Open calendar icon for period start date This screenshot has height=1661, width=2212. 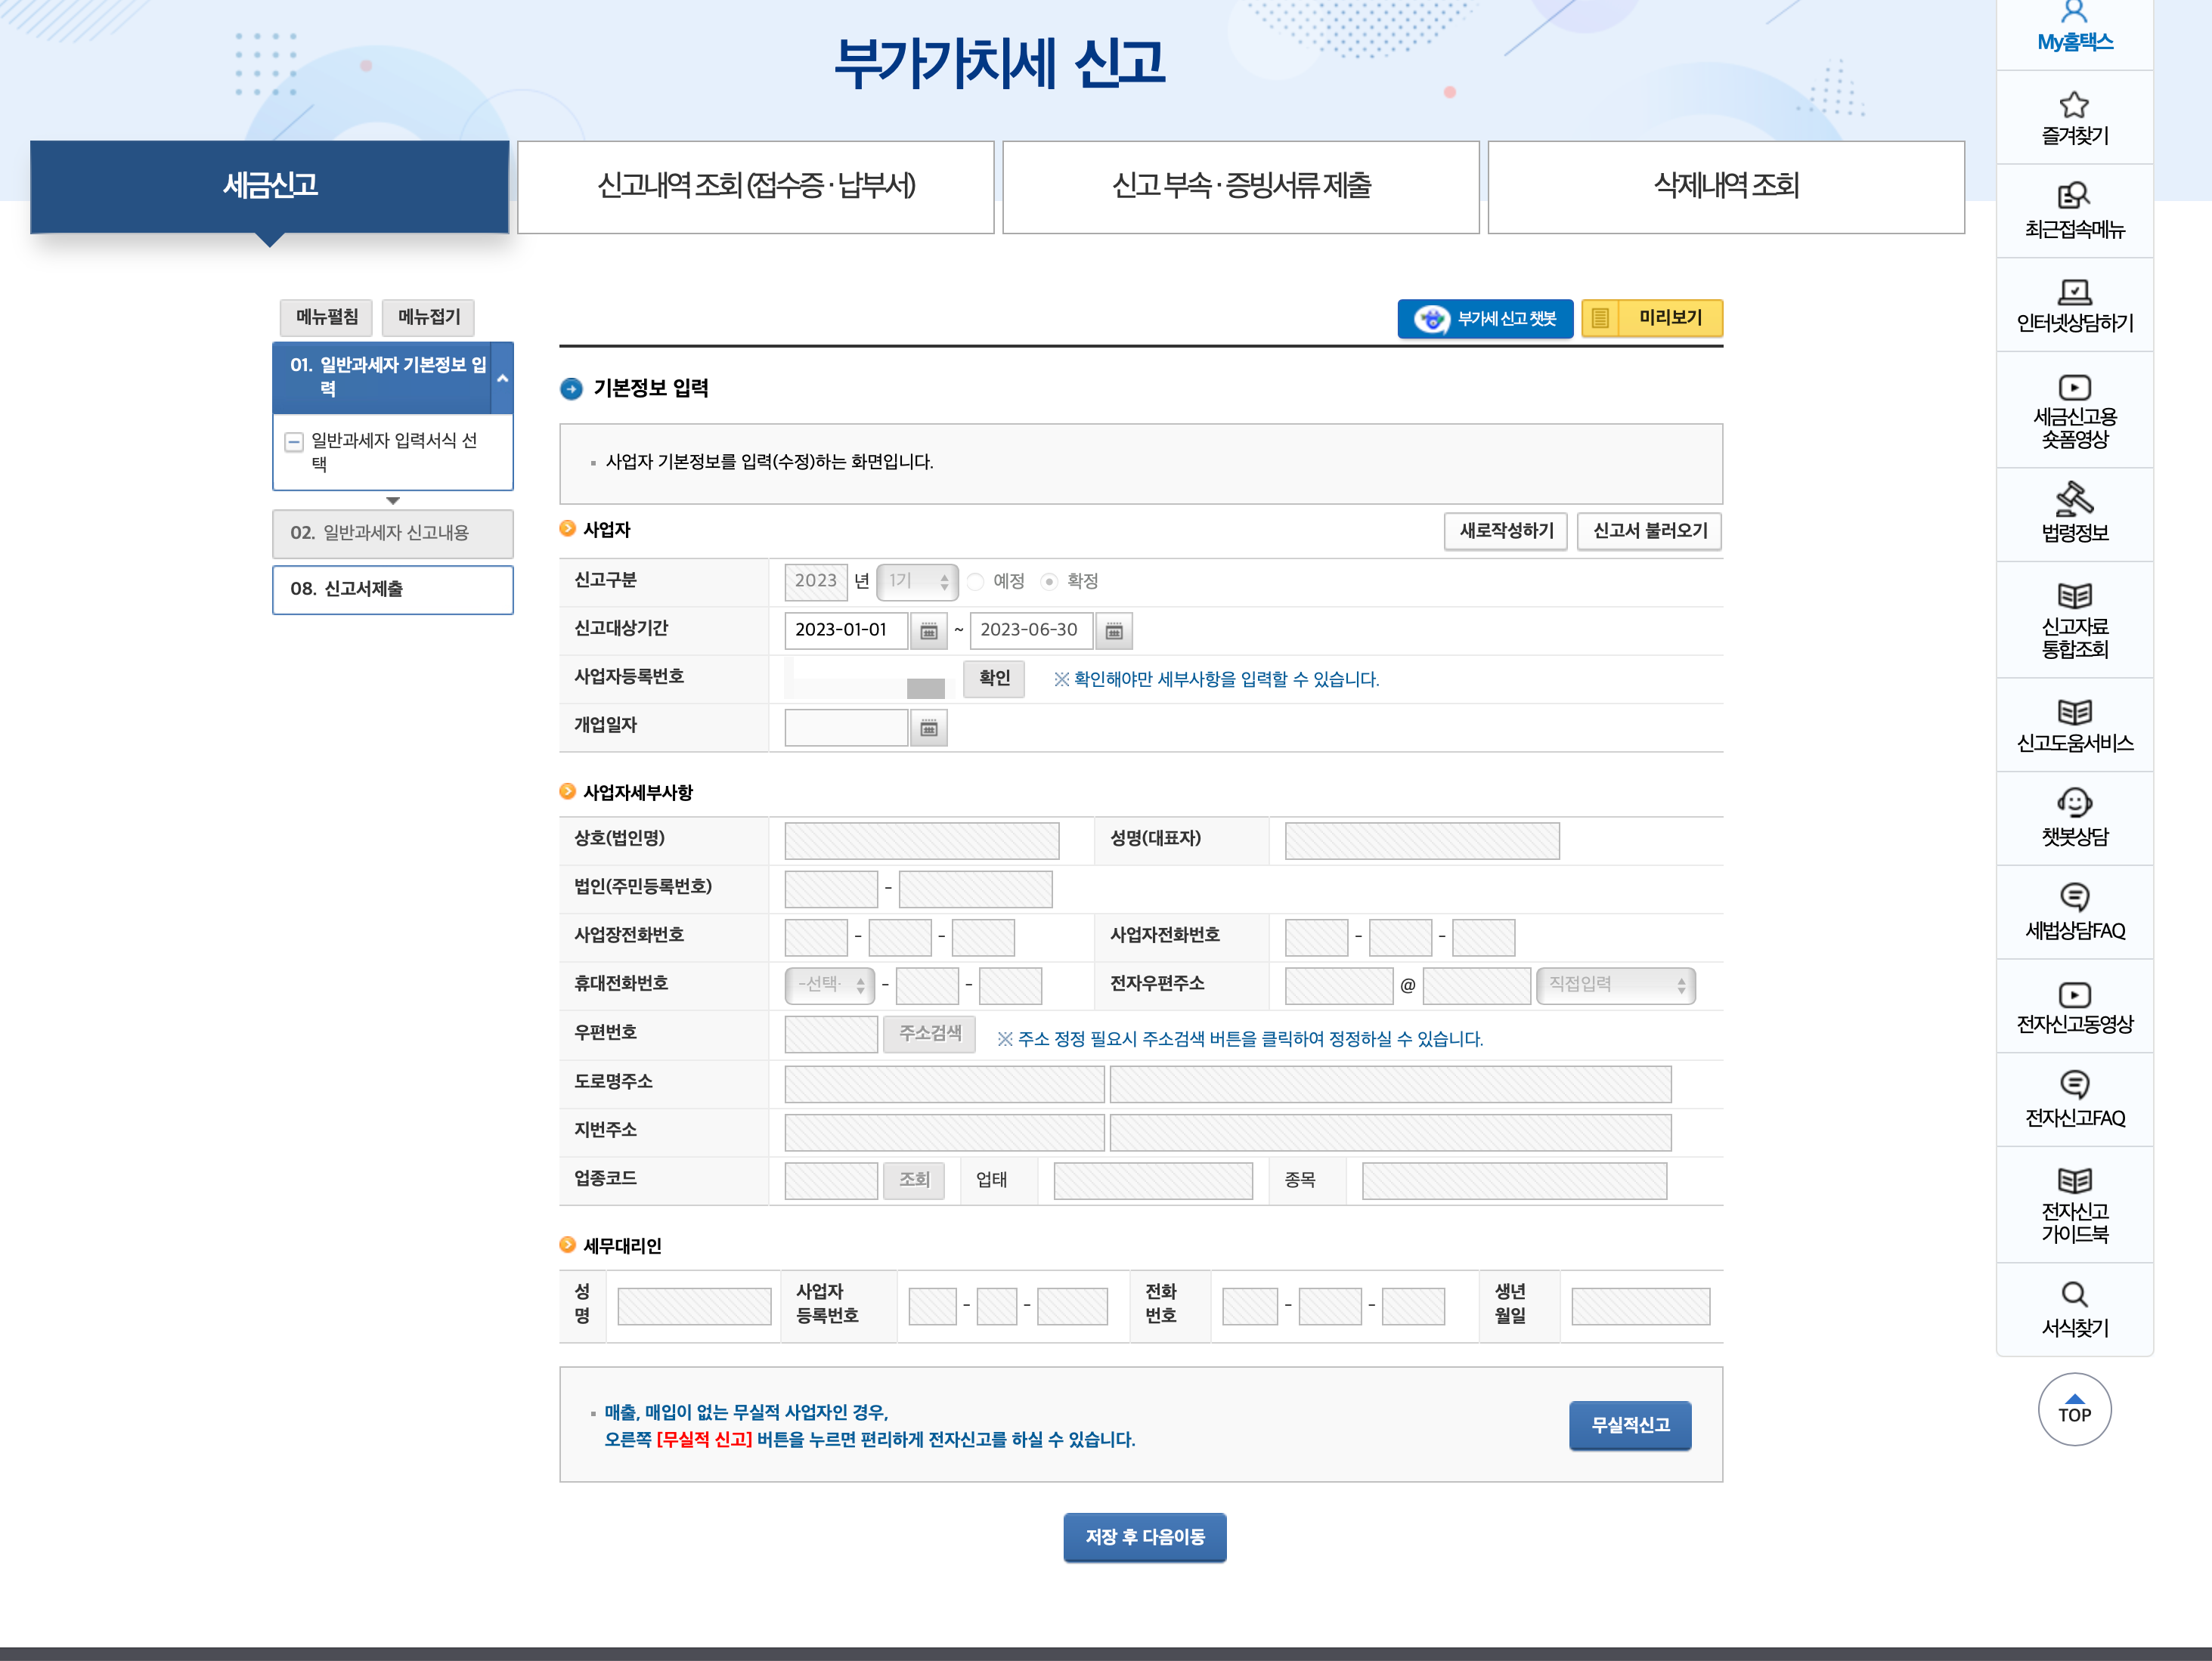coord(928,630)
